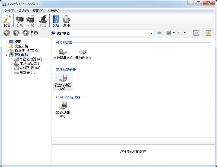
Task: Click the forward navigation button
Action: click(16, 33)
